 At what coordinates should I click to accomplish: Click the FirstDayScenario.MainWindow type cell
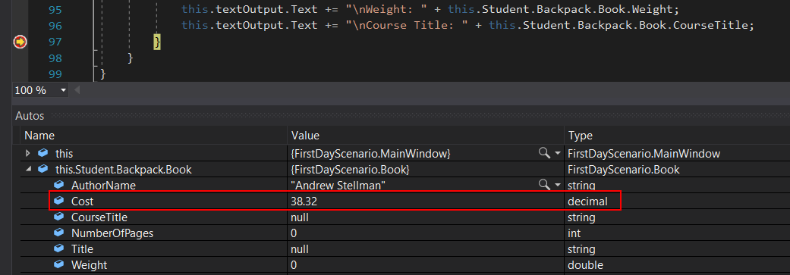tap(644, 153)
